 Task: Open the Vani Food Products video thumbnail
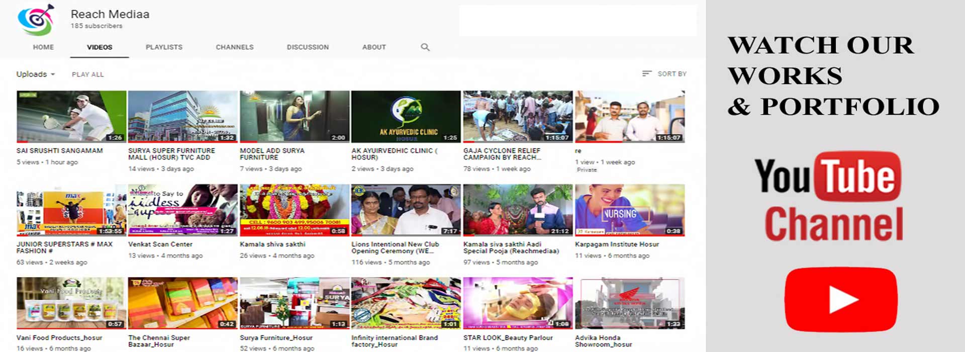pyautogui.click(x=70, y=303)
